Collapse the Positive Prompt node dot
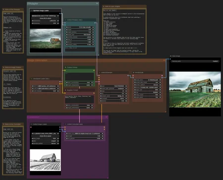 [x=65, y=67]
